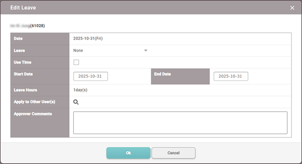
Task: Open the Leave type dropdown showing None
Action: (107, 50)
